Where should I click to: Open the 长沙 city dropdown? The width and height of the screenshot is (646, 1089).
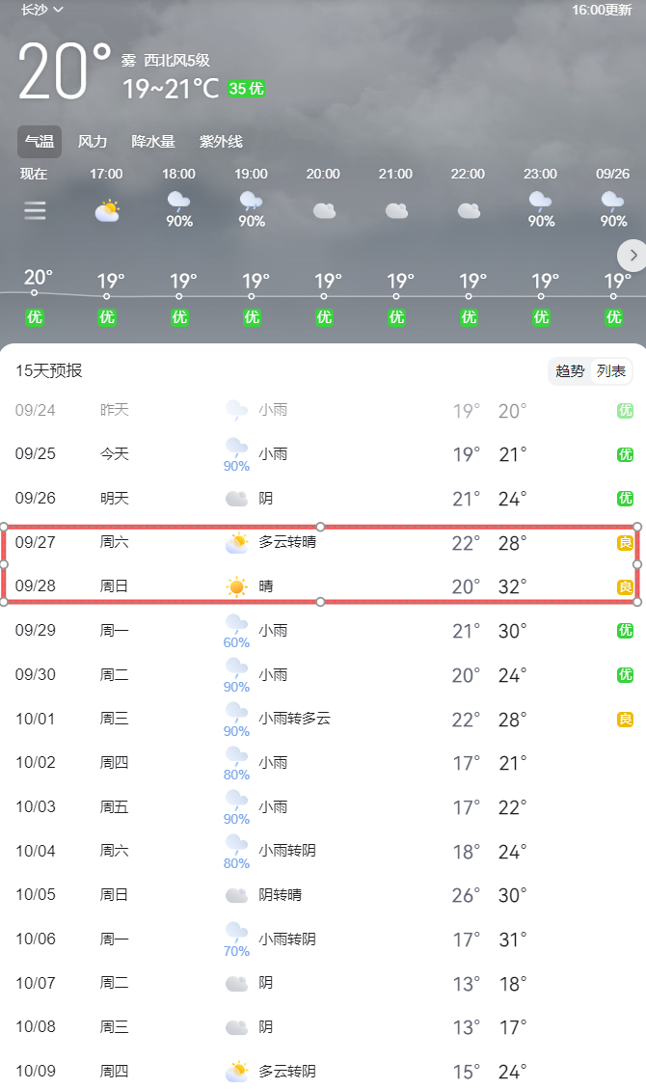click(x=42, y=10)
